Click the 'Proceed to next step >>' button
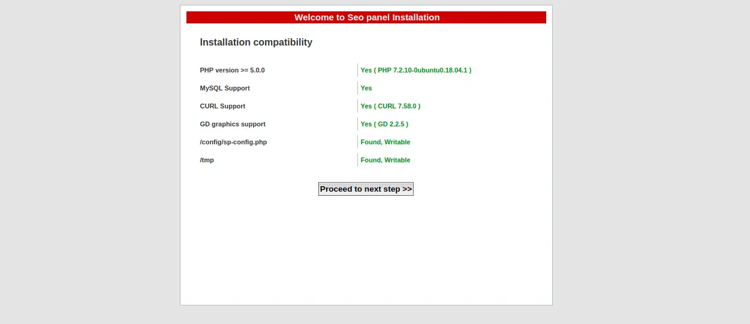Image resolution: width=750 pixels, height=324 pixels. [366, 189]
